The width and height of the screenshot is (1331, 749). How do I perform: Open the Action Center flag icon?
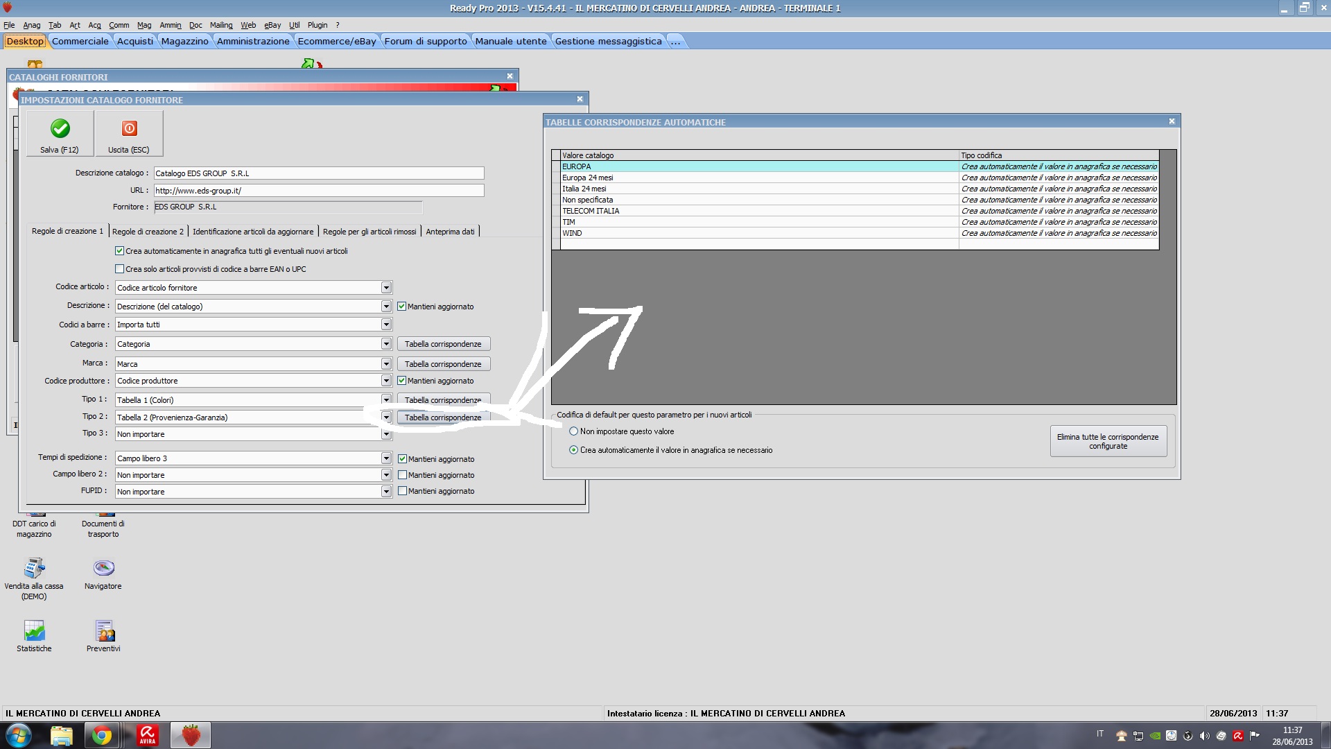1255,736
